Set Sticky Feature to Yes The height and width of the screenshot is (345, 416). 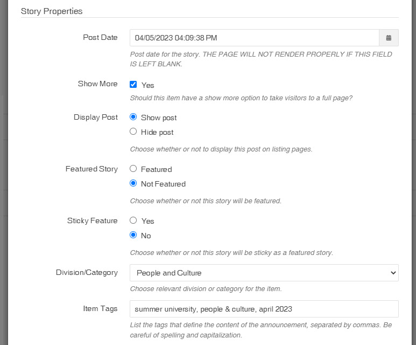tap(133, 220)
